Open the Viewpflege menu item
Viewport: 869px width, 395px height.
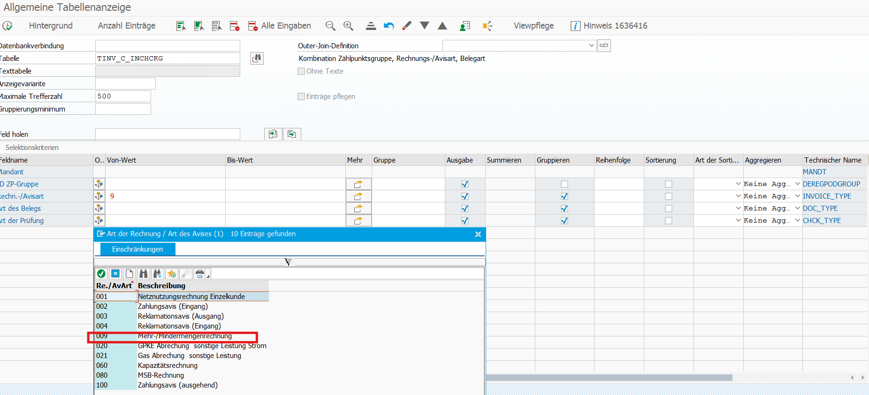click(534, 26)
